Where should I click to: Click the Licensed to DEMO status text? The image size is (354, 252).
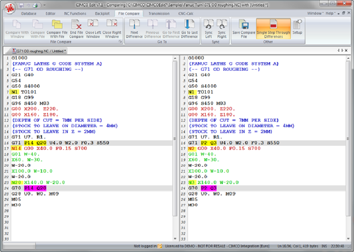[217, 246]
